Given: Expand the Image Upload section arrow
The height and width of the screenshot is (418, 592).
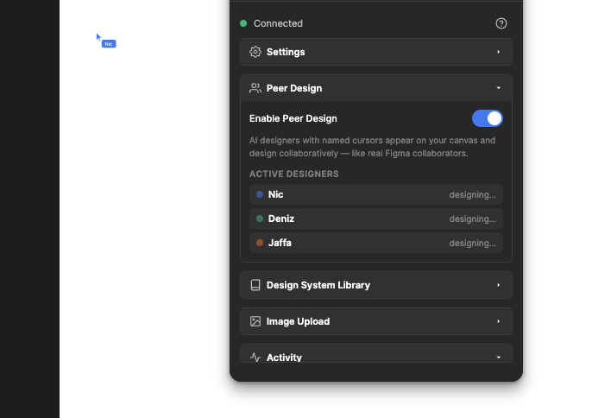Looking at the screenshot, I should click(x=499, y=321).
